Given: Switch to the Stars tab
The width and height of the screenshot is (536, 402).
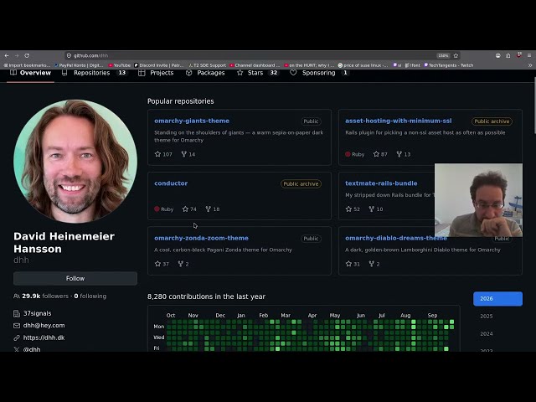Looking at the screenshot, I should point(257,73).
